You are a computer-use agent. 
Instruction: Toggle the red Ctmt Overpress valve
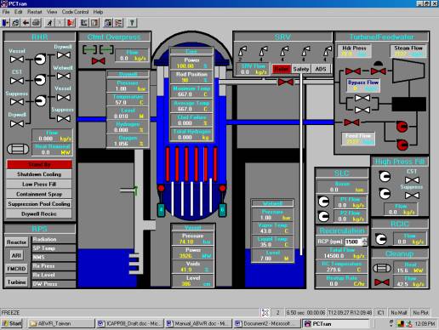(x=99, y=60)
